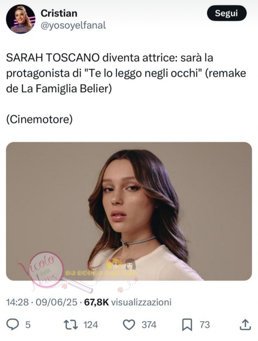Click the reply speech bubble icon
Screen dimensions: 258x341
click(x=13, y=325)
